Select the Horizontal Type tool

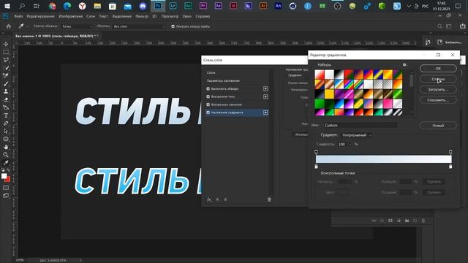click(x=6, y=115)
